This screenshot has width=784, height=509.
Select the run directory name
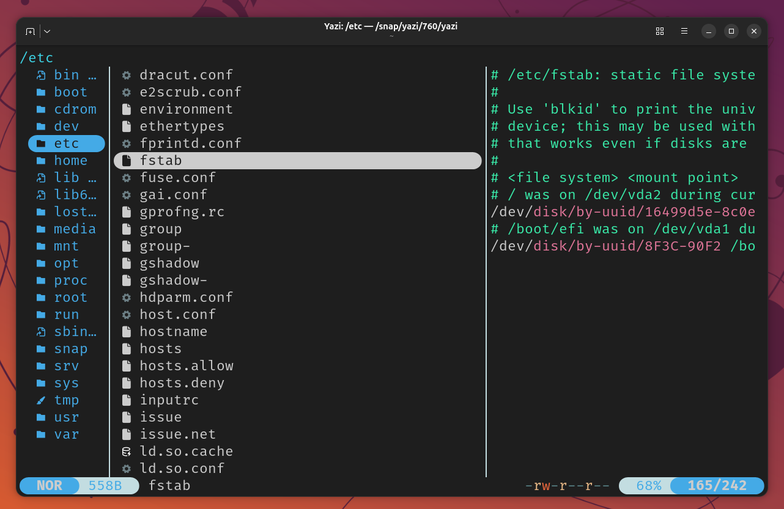pos(67,315)
